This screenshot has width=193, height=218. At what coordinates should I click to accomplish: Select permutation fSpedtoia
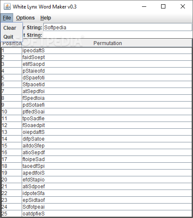(x=107, y=98)
